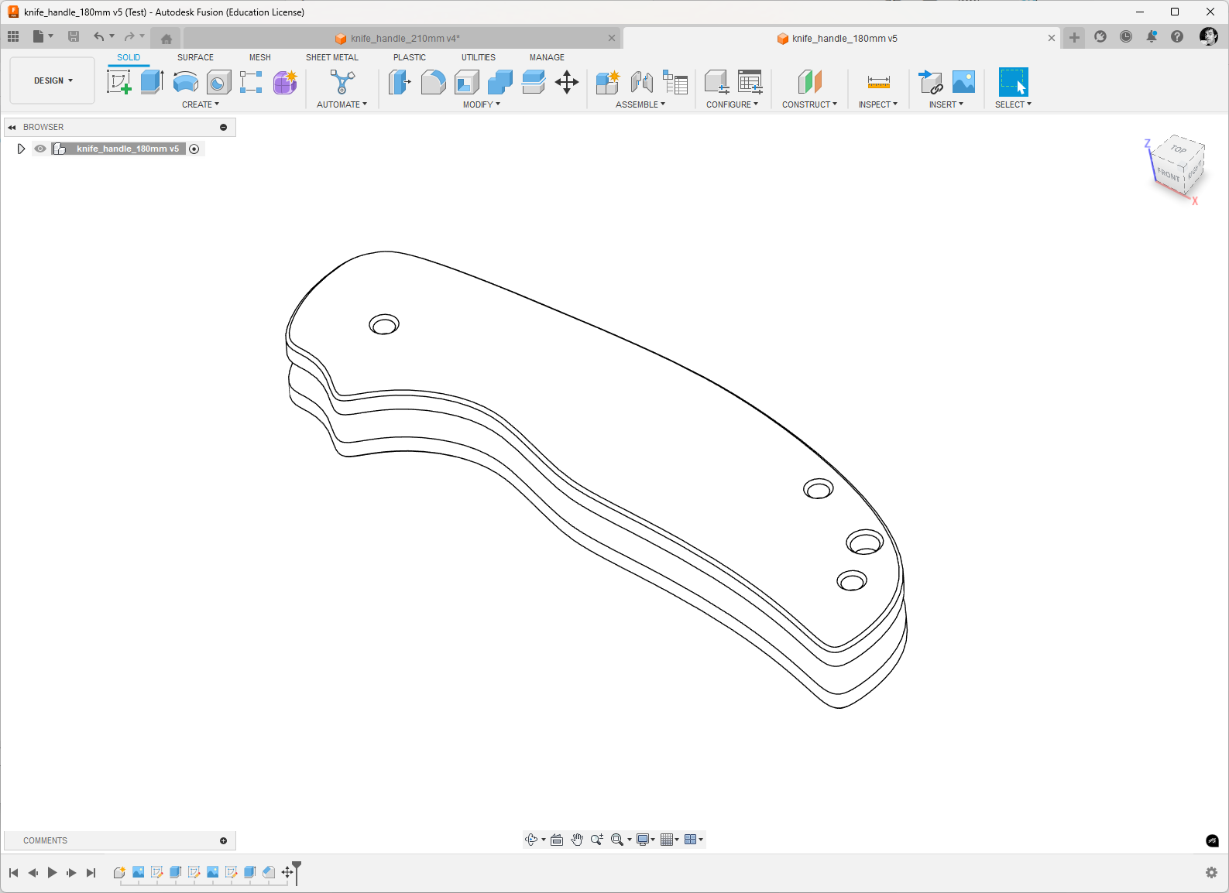Open the SELECT dropdown menu
The width and height of the screenshot is (1229, 893).
coord(1013,104)
